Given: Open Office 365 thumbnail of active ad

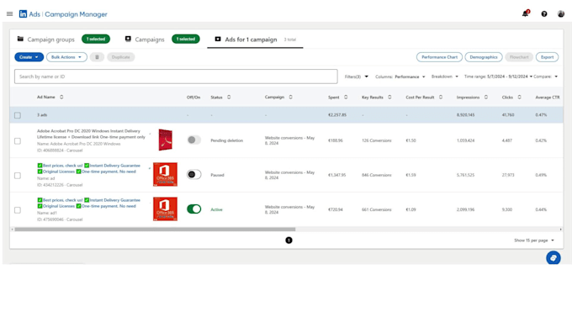Looking at the screenshot, I should click(165, 209).
